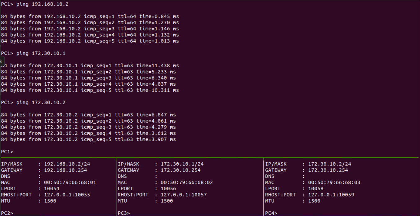The width and height of the screenshot is (420, 216).
Task: Click the reply line with time=4.279 ms
Action: coord(88,127)
